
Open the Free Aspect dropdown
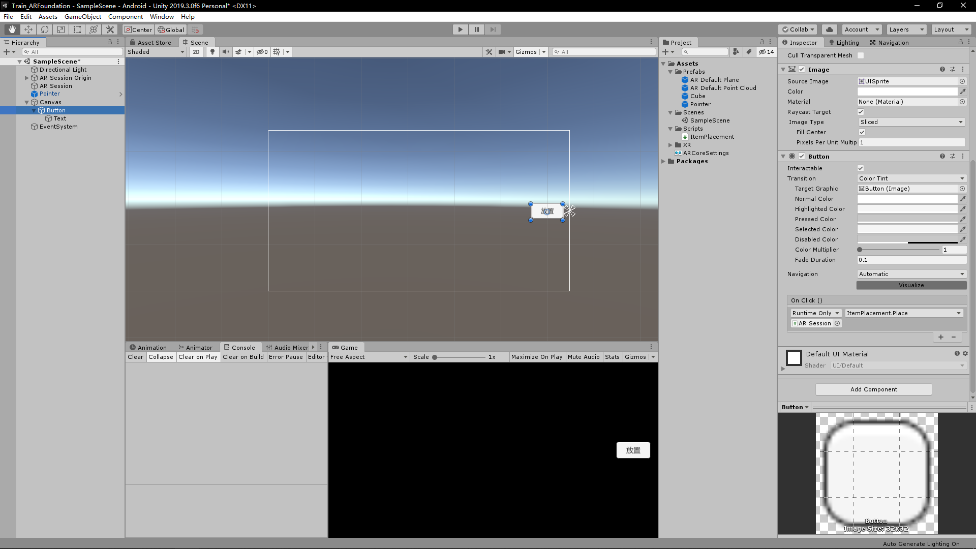click(x=369, y=357)
